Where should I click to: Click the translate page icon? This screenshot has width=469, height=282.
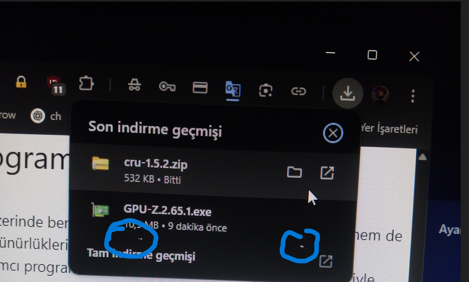(233, 90)
